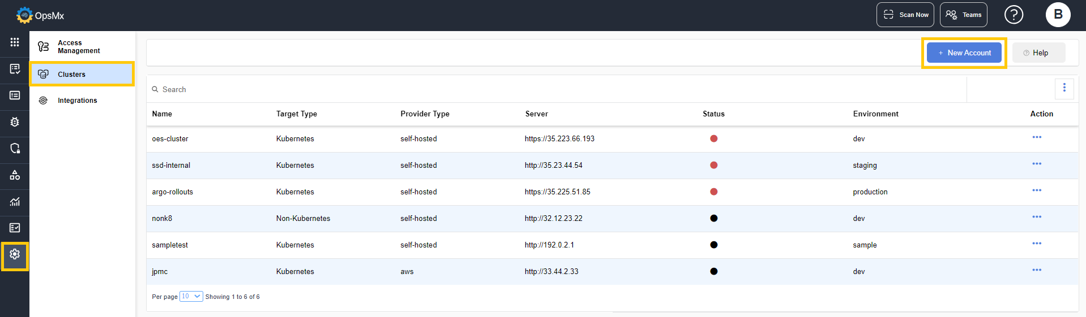The width and height of the screenshot is (1086, 317).
Task: Expand the Per page dropdown
Action: pos(191,296)
